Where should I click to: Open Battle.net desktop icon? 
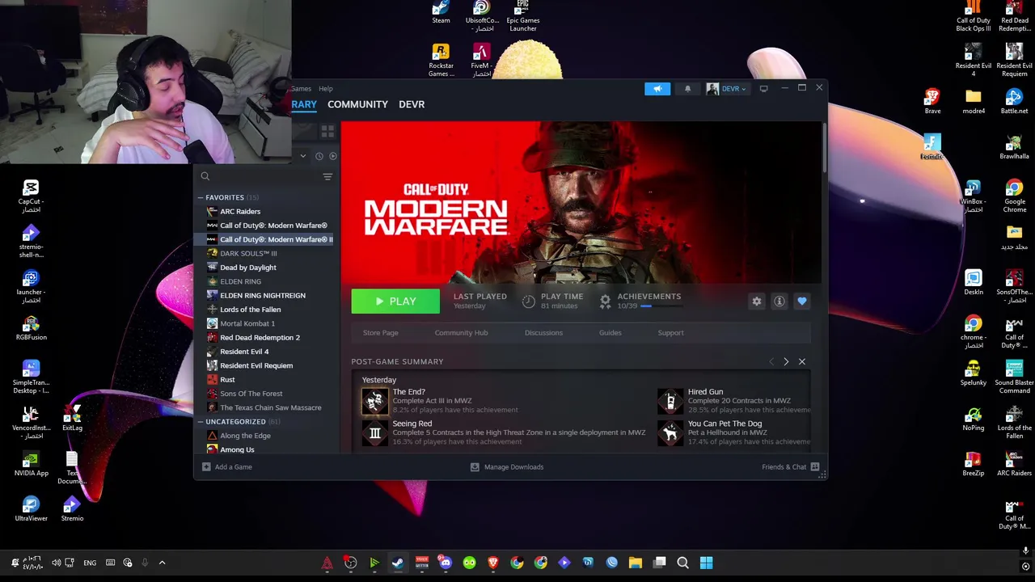[x=1014, y=101]
